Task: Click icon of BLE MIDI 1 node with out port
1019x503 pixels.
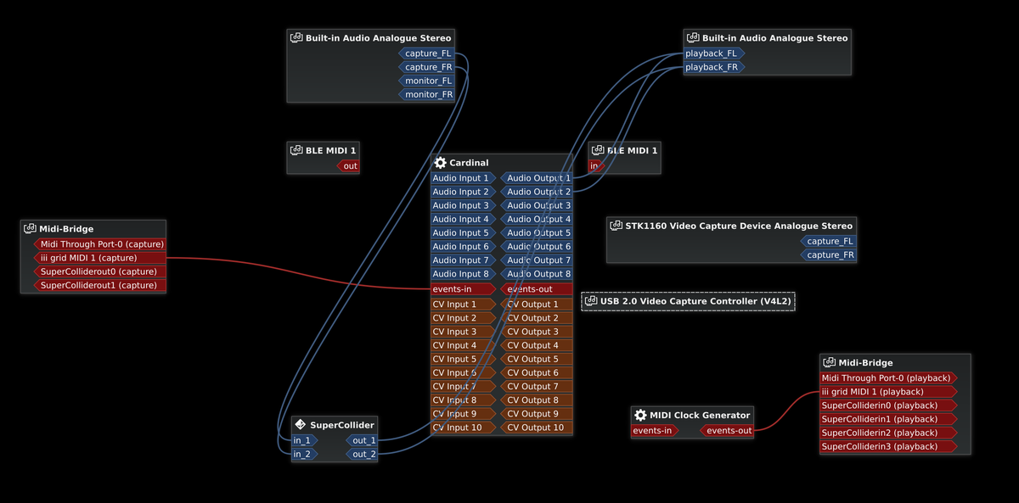Action: pos(296,150)
